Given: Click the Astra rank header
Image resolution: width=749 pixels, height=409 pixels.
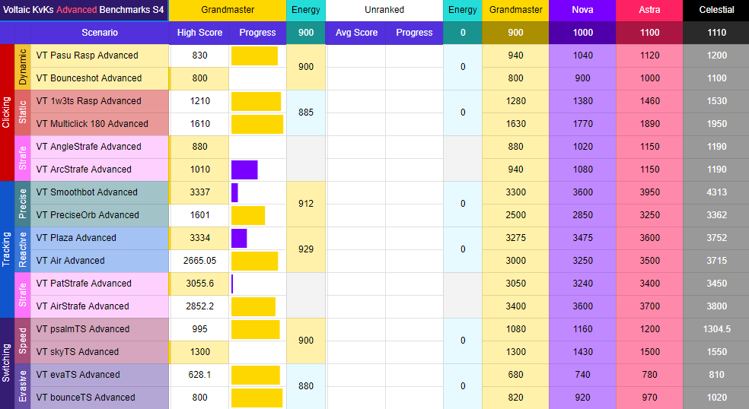Looking at the screenshot, I should pyautogui.click(x=649, y=10).
